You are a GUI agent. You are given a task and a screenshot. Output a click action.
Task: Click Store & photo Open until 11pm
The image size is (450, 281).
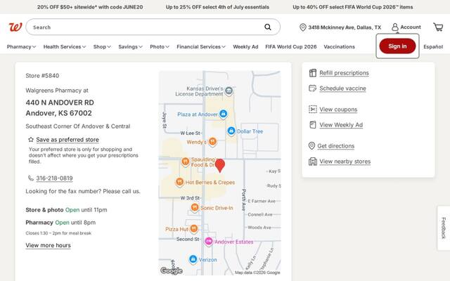66,210
